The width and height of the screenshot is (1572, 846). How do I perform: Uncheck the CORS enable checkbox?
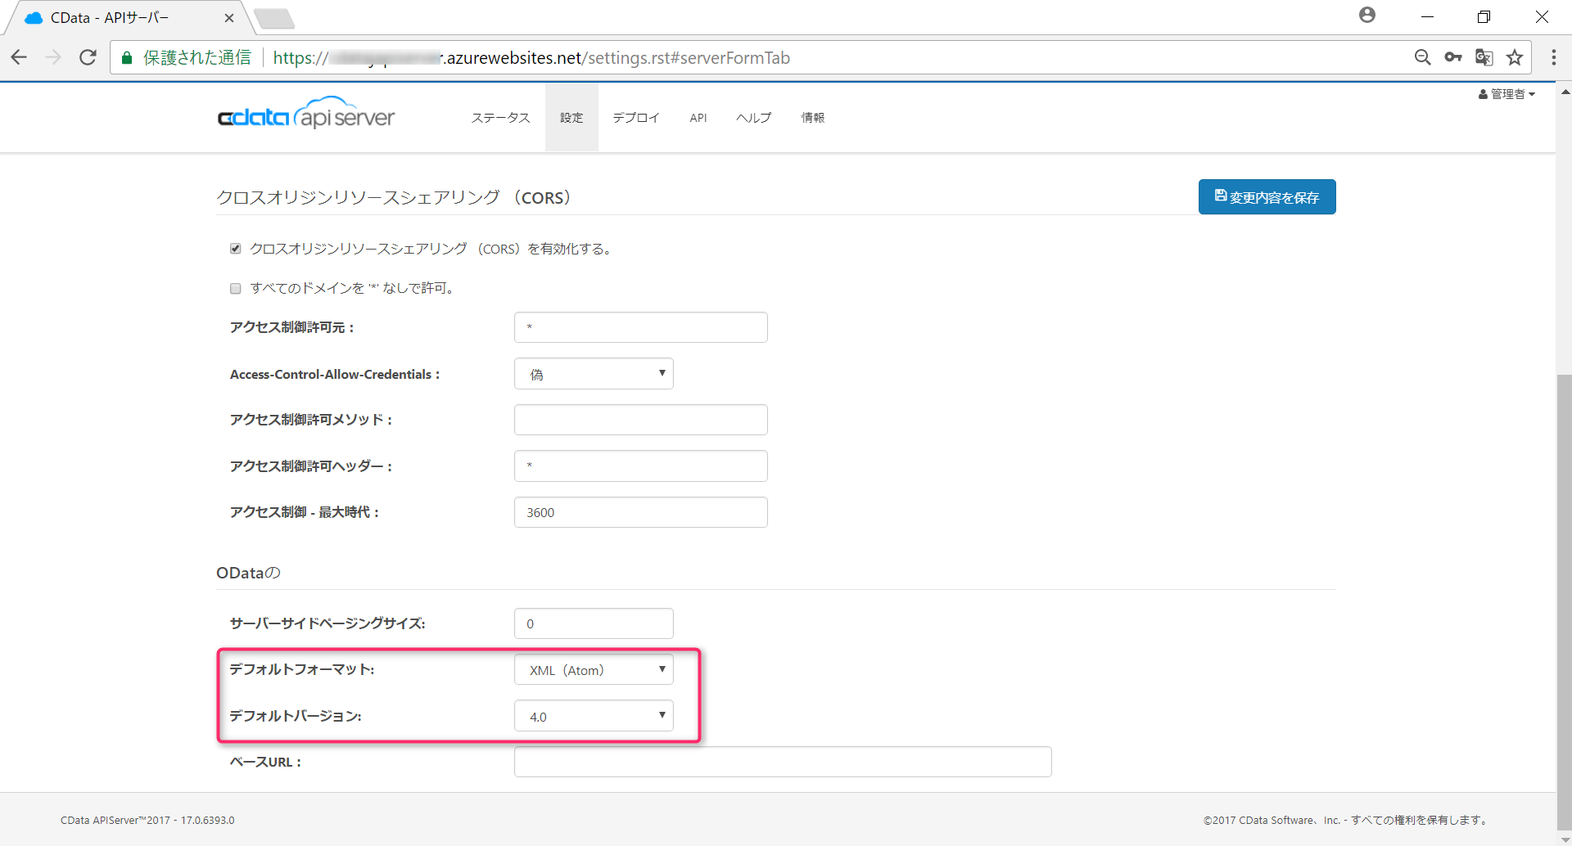[235, 248]
